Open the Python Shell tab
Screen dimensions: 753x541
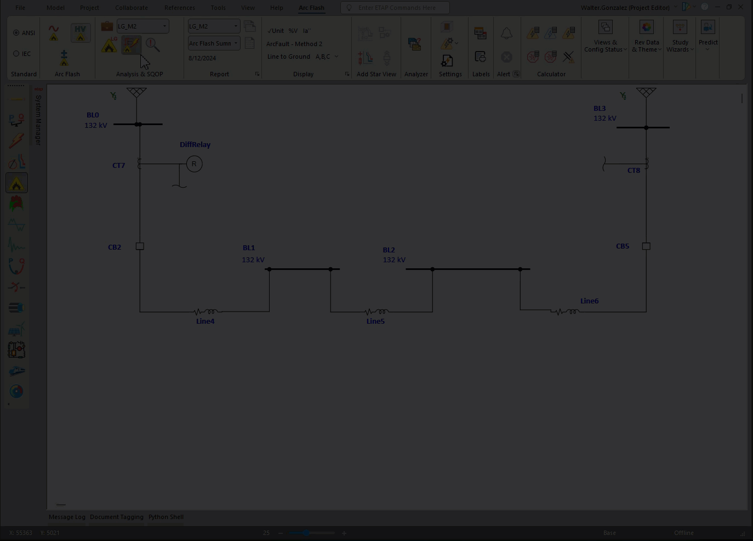click(x=166, y=516)
